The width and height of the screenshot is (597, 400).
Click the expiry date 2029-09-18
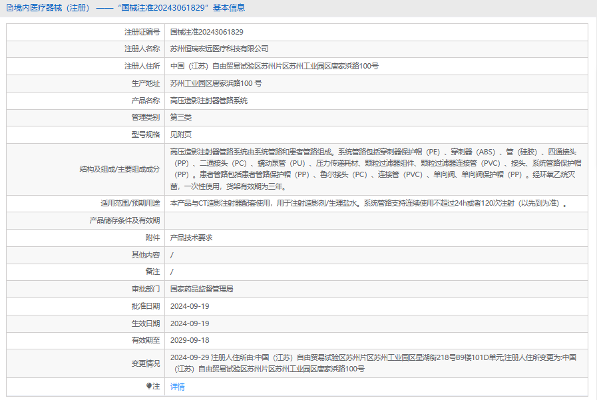[190, 340]
